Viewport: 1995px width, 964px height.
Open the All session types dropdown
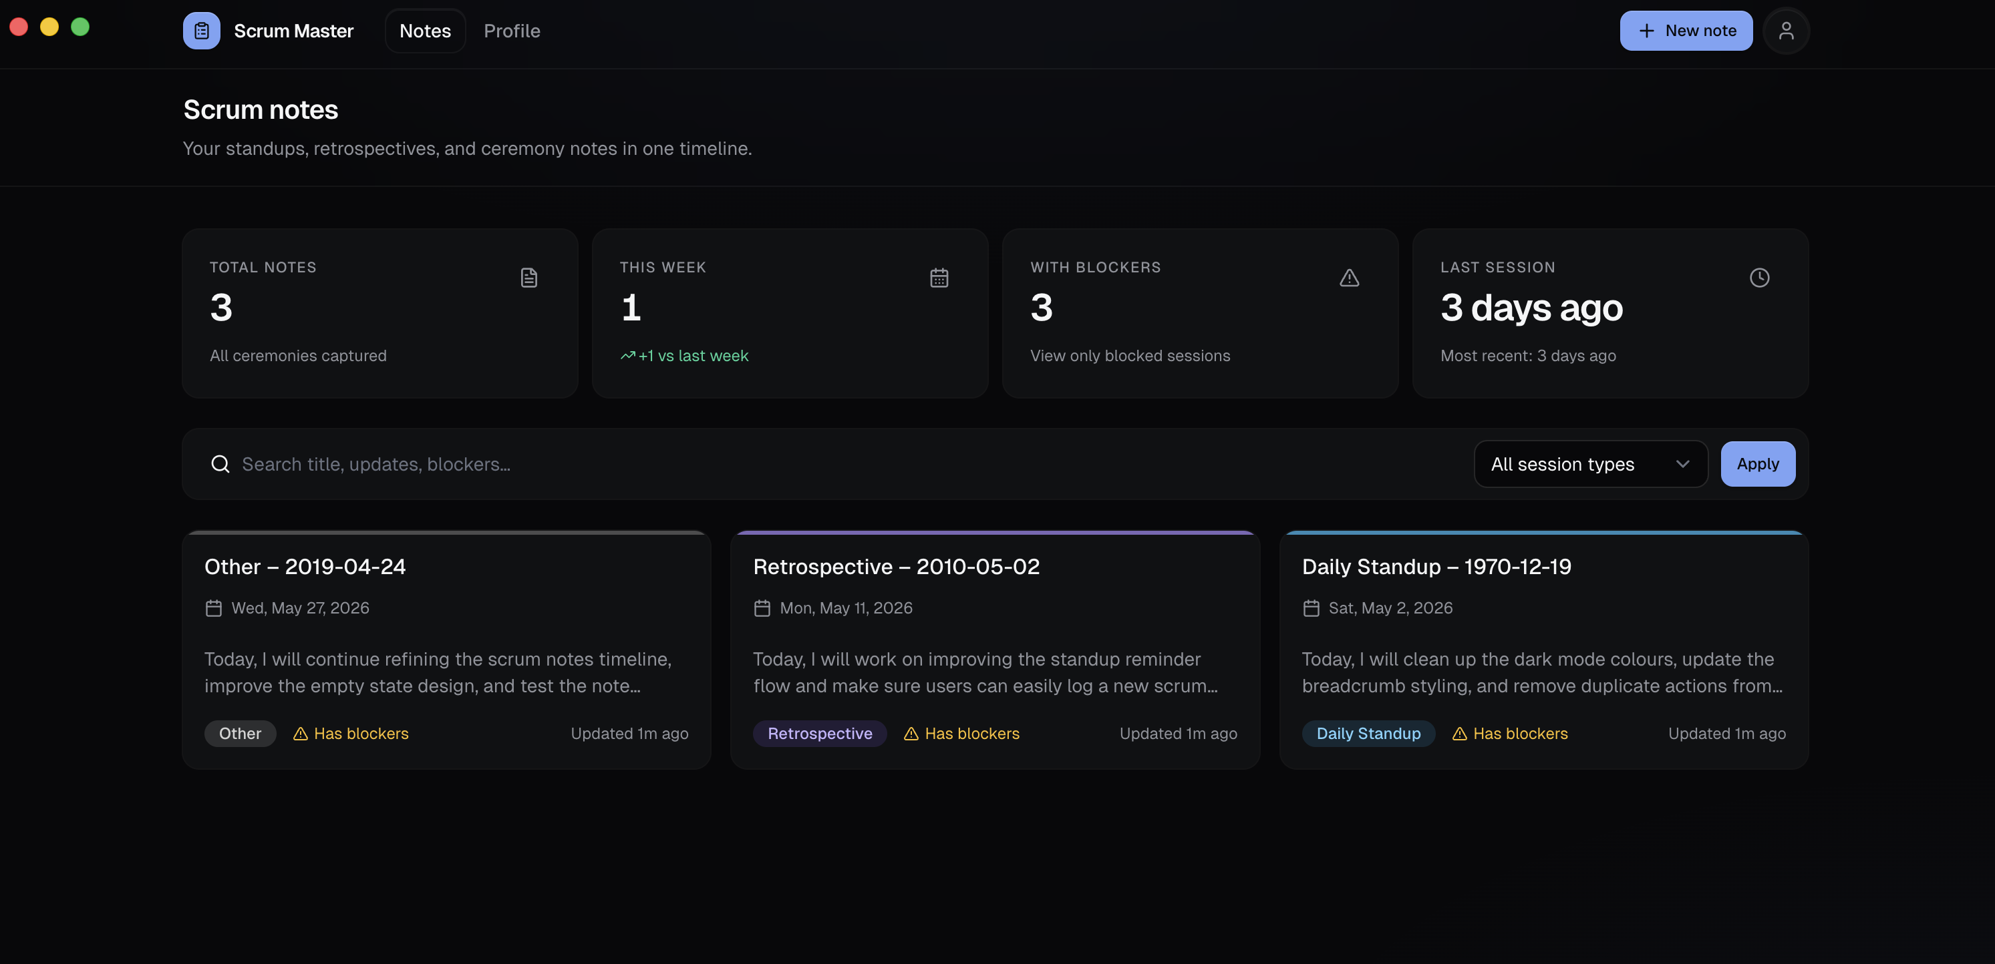pyautogui.click(x=1591, y=464)
